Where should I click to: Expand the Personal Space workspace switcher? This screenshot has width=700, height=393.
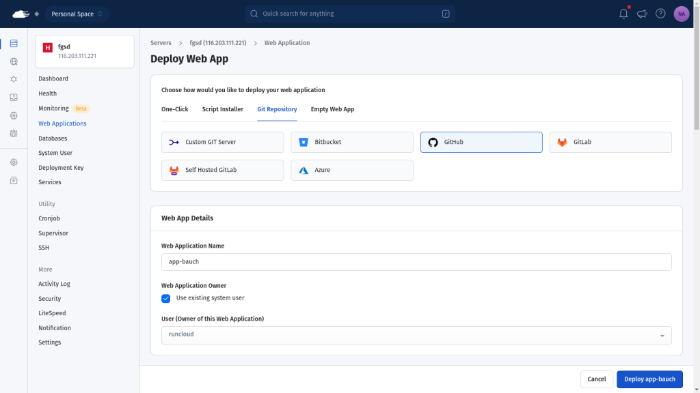tap(77, 14)
